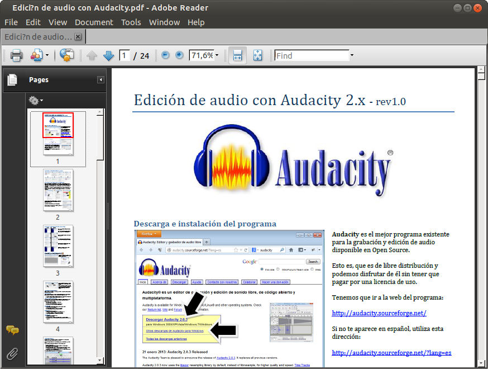Image resolution: width=488 pixels, height=369 pixels.
Task: Click heading Descarga e instalación del programa
Action: point(205,224)
